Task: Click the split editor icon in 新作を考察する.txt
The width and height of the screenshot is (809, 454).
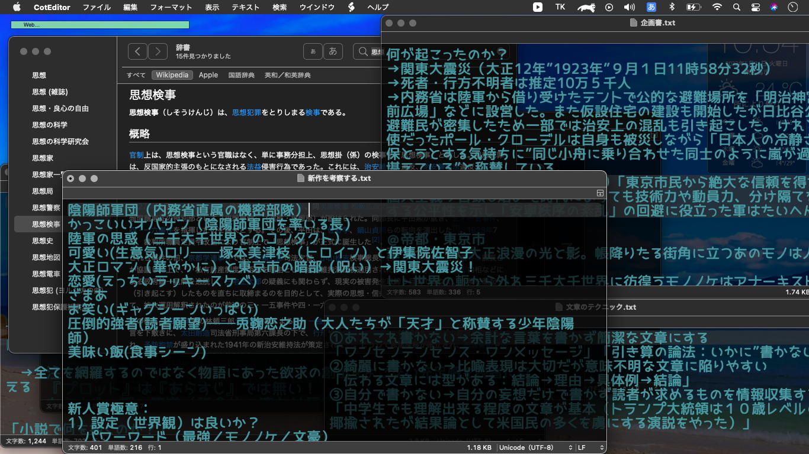Action: (600, 193)
